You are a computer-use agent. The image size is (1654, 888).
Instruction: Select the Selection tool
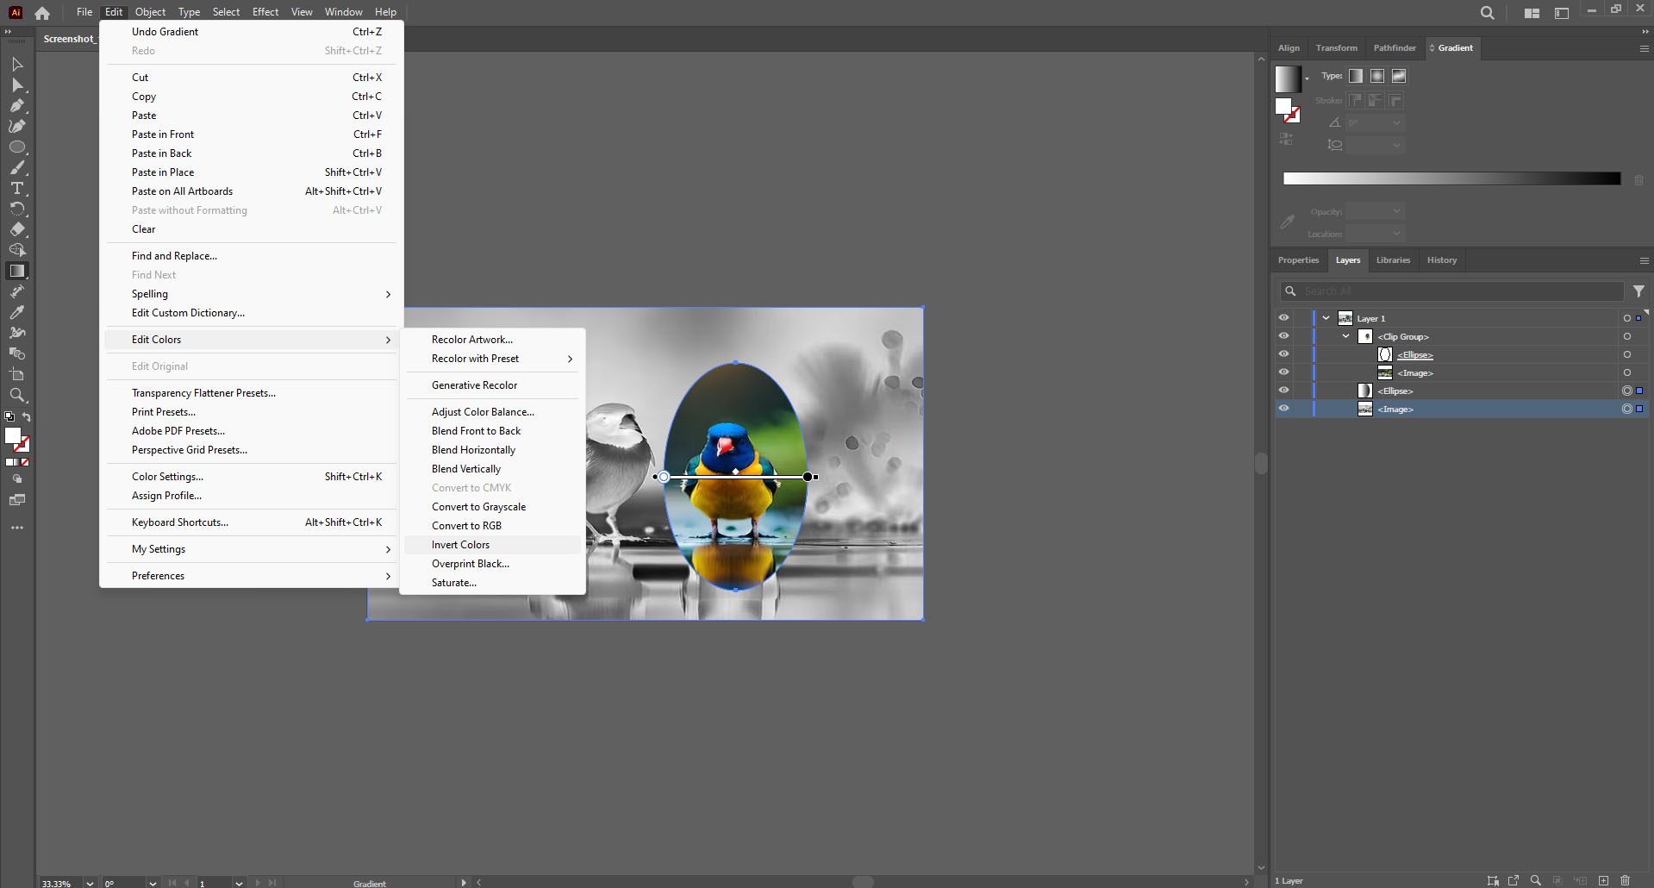(x=17, y=64)
